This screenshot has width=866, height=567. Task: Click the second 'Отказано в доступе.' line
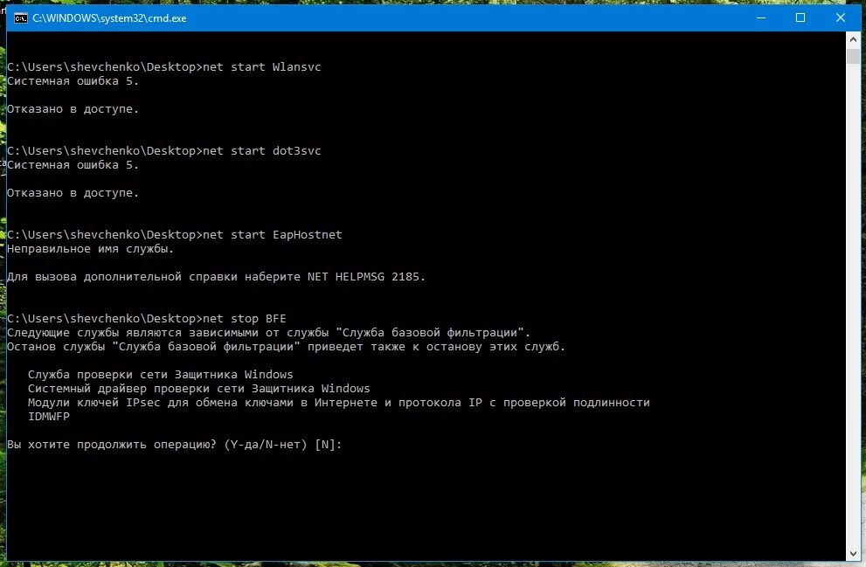tap(73, 193)
